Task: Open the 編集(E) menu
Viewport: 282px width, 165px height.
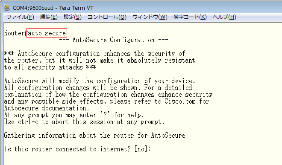Action: (49, 17)
